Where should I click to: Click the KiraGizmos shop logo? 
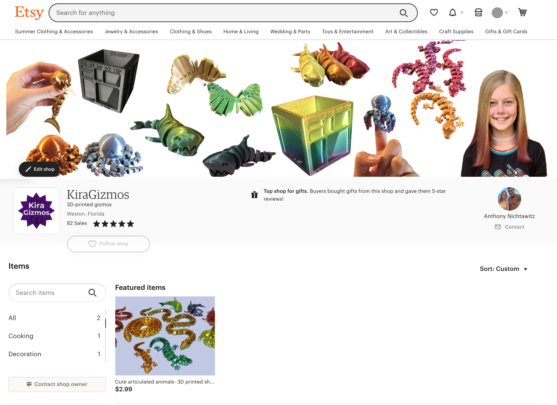click(x=36, y=211)
